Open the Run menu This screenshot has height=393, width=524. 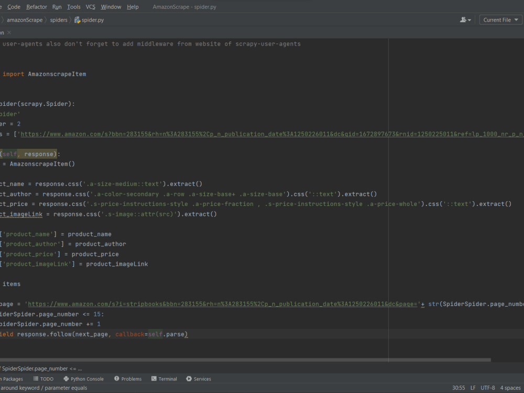(57, 7)
